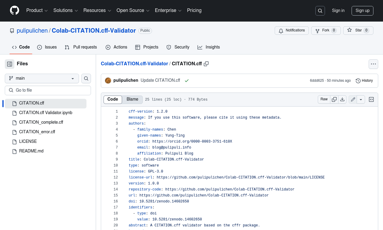Open commit 6ddd625
The width and height of the screenshot is (383, 230).
tap(317, 81)
